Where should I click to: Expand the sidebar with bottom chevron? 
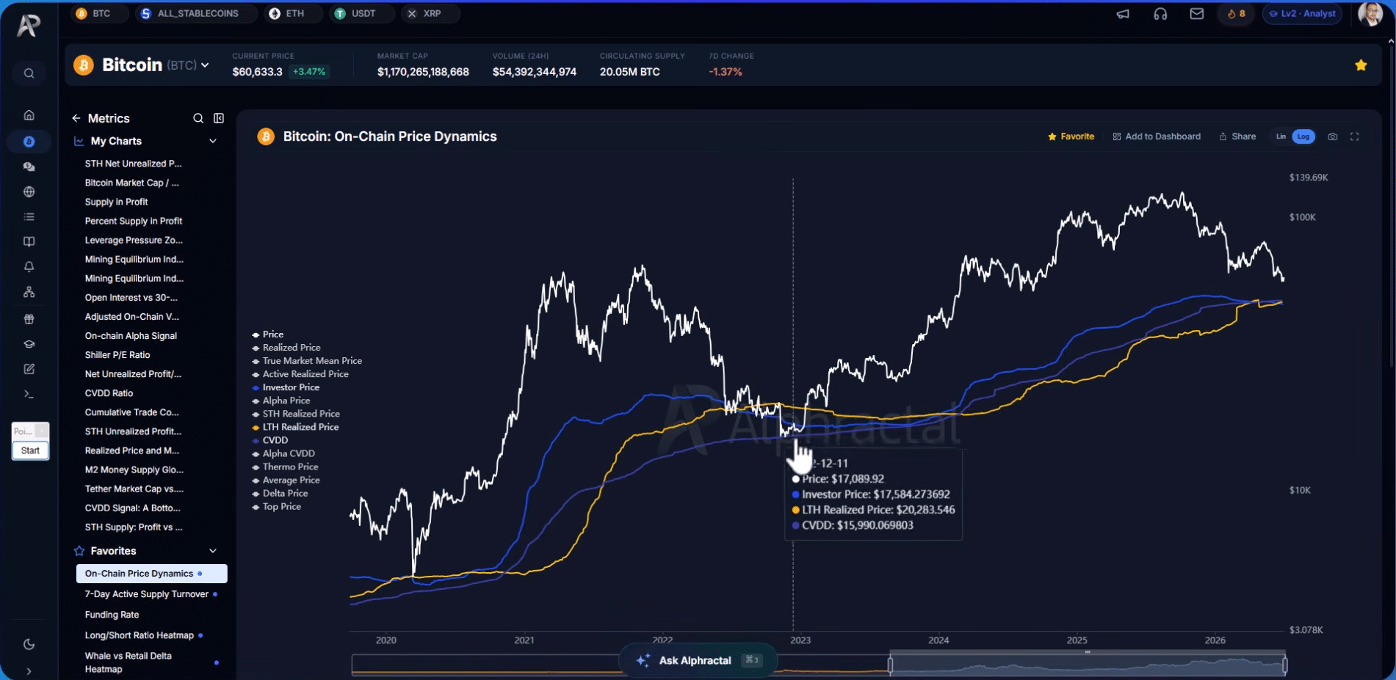click(29, 671)
